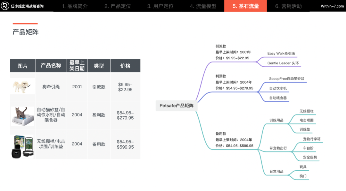
Task: Click the 'ScoopFree自动猫砂盆' node
Action: tap(286, 78)
